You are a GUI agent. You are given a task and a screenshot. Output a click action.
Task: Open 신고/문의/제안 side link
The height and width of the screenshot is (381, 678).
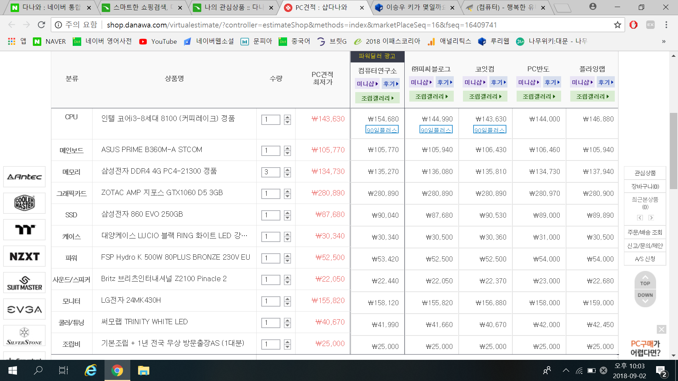[645, 246]
